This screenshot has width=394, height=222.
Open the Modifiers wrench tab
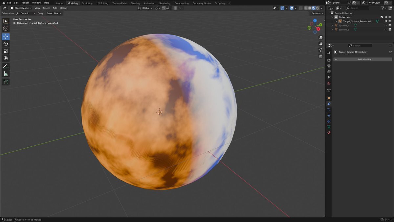tap(329, 104)
